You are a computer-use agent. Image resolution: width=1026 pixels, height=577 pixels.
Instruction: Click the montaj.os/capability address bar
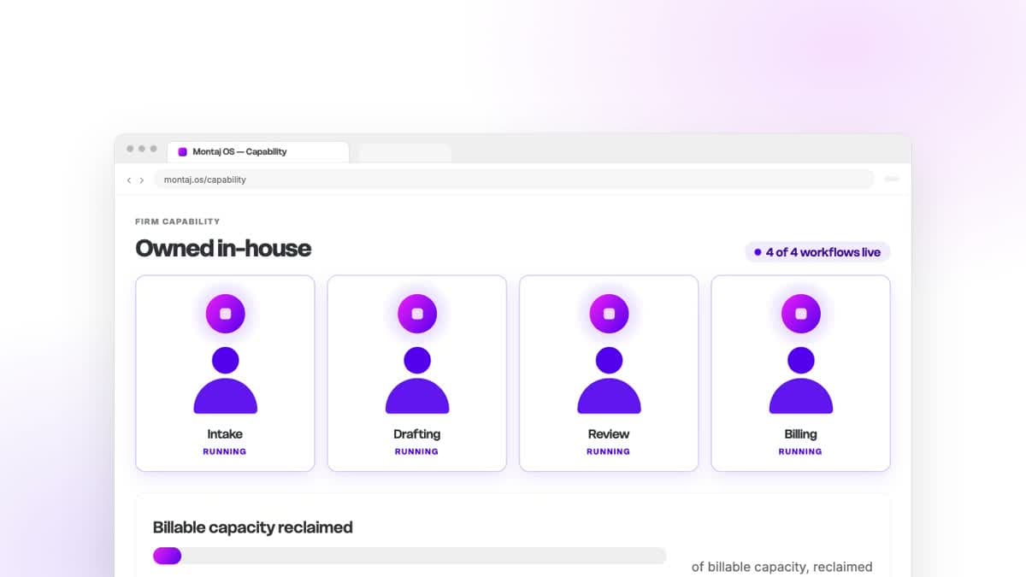[514, 180]
